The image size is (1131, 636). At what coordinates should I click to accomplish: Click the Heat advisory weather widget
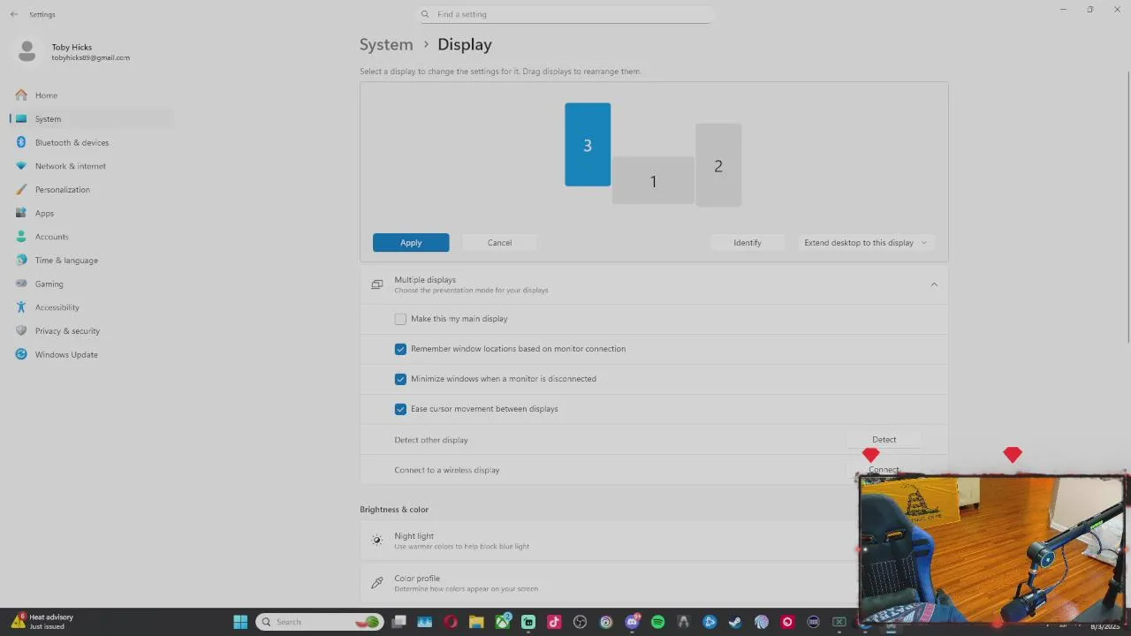click(42, 621)
